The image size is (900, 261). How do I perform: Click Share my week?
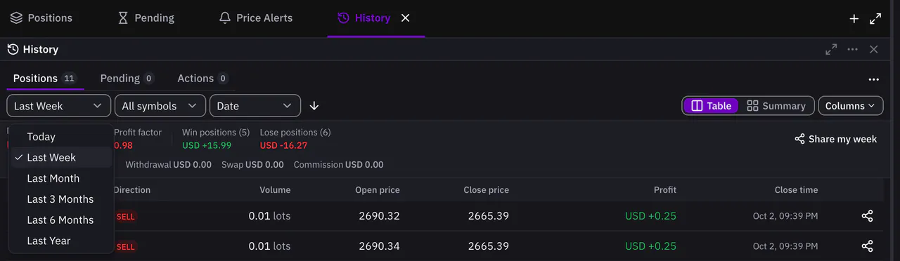pyautogui.click(x=835, y=139)
